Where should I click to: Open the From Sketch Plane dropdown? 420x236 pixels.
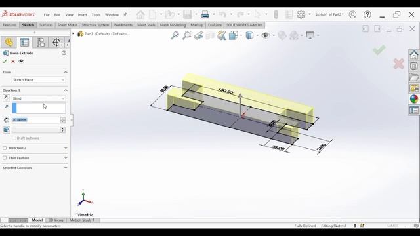coord(39,80)
